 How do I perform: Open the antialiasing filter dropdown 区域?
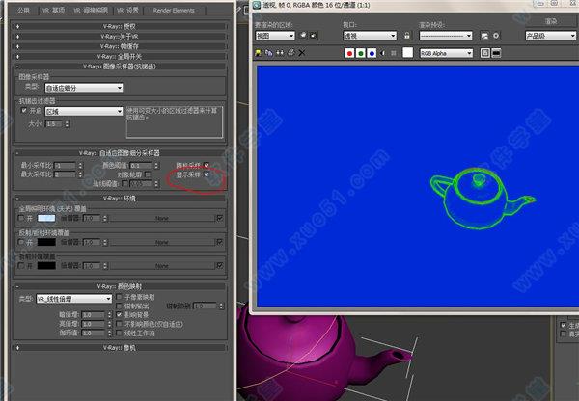[84, 111]
